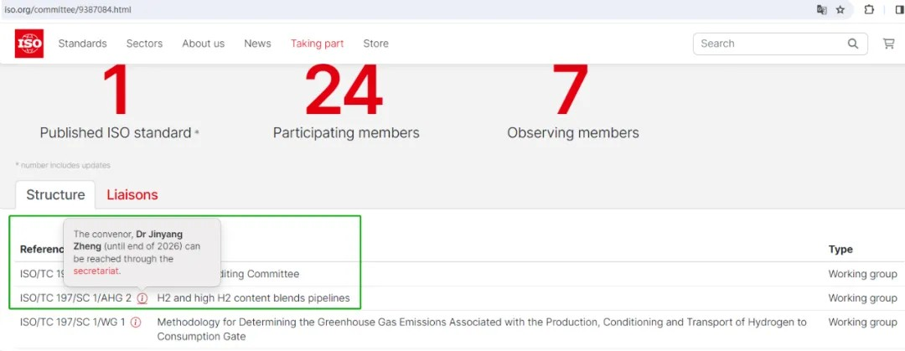Switch to the Liaisons tab

tap(132, 194)
